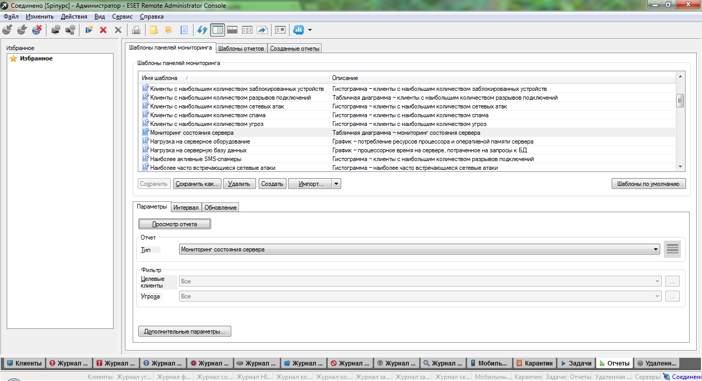Select the Нагрузка на серверную базу данных row
702x381 pixels.
407,150
